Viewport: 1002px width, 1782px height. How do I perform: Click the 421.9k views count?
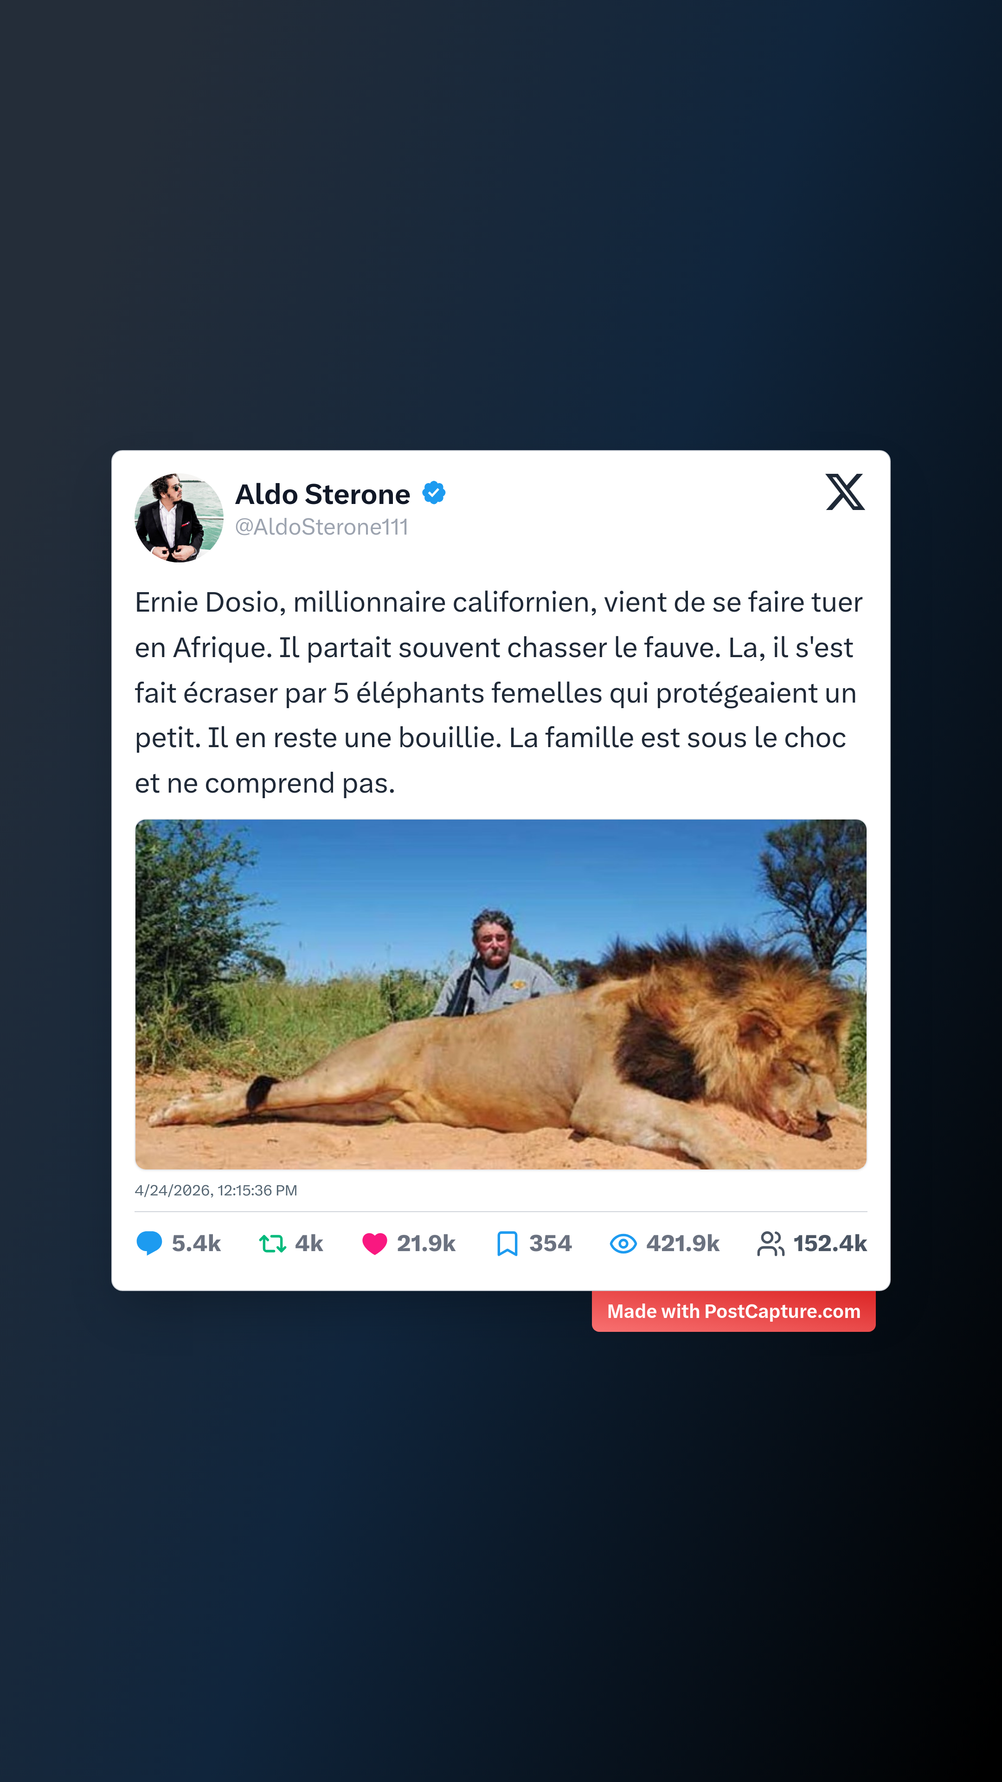682,1244
